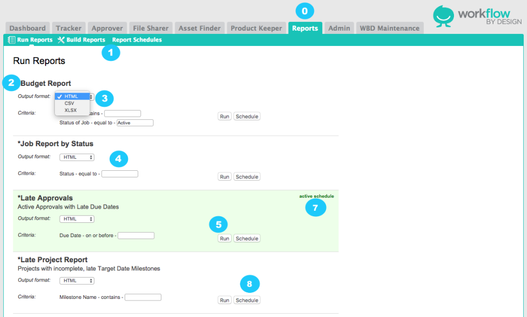Run the Budget Report
Viewport: 527px width, 317px height.
(224, 116)
